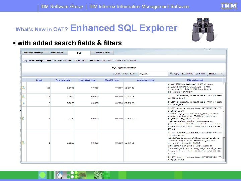Click the IBM logo in the header

point(229,6)
